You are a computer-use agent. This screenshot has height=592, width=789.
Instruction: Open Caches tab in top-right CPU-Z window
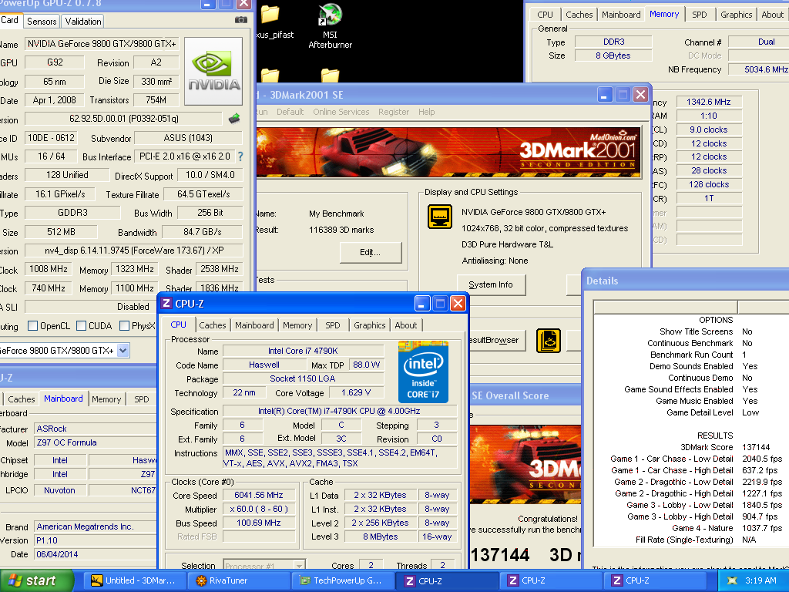point(579,15)
